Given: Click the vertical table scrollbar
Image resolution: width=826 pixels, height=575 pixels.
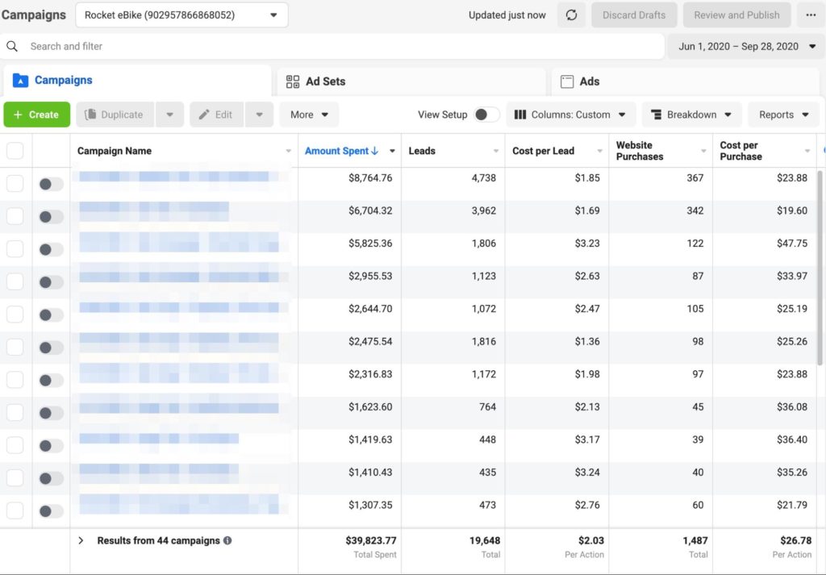Looking at the screenshot, I should coord(820,268).
